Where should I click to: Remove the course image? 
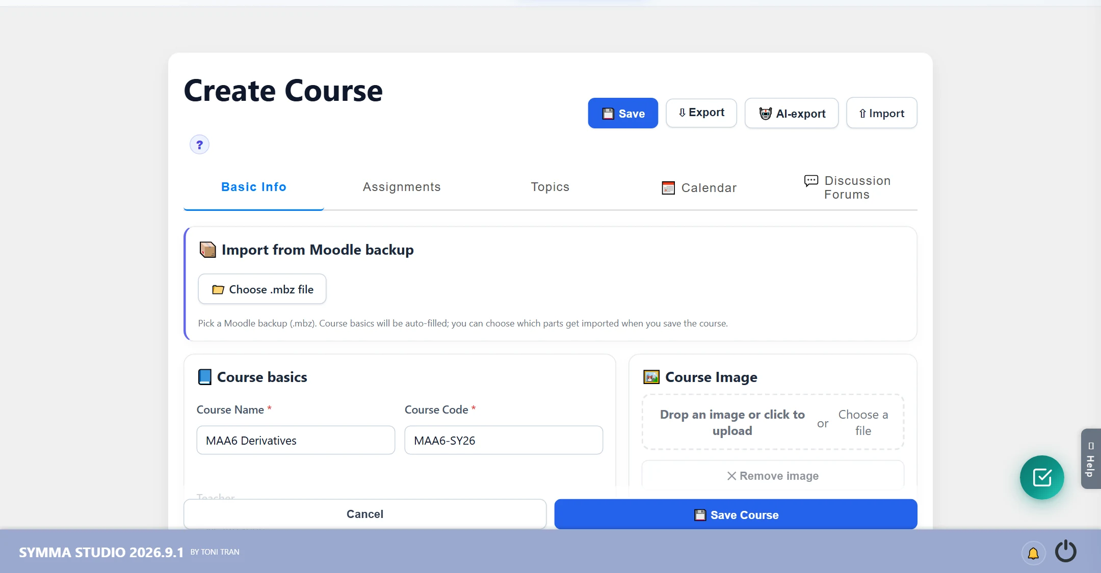[x=773, y=475]
